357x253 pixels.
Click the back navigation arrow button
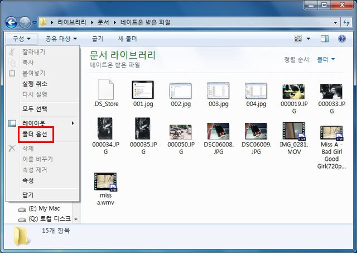[12, 22]
